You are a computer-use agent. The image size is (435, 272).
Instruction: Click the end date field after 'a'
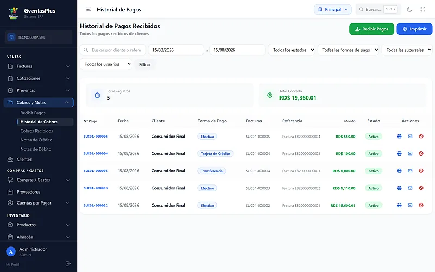click(238, 50)
